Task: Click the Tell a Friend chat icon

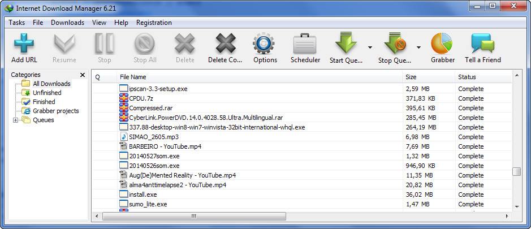Action: click(482, 44)
